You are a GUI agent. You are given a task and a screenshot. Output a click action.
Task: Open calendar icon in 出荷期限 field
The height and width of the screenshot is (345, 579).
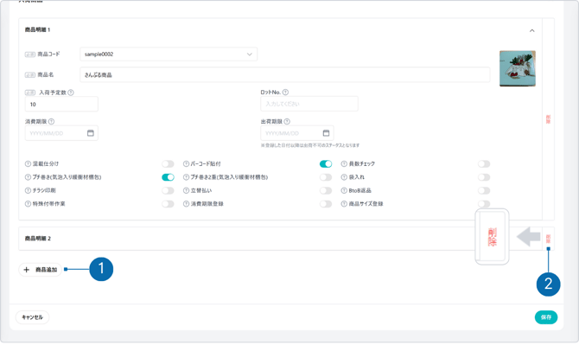pyautogui.click(x=326, y=133)
